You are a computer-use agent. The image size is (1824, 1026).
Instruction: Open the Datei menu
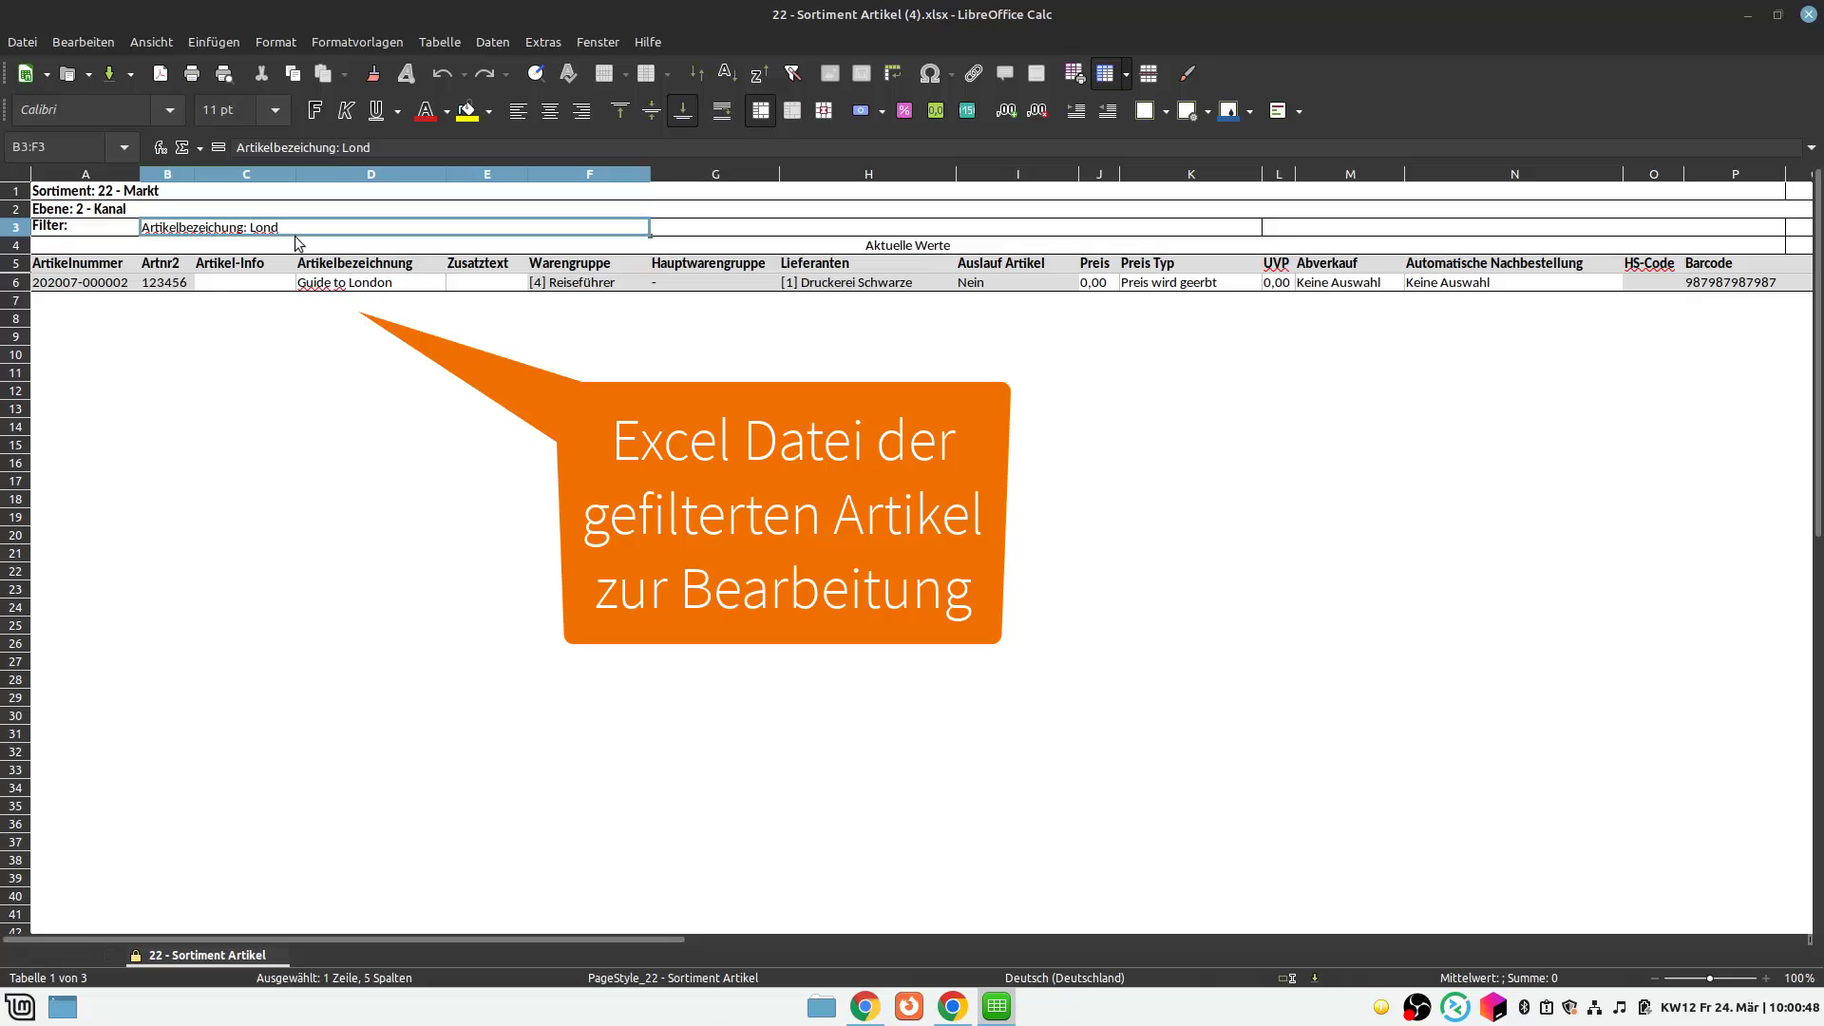23,42
